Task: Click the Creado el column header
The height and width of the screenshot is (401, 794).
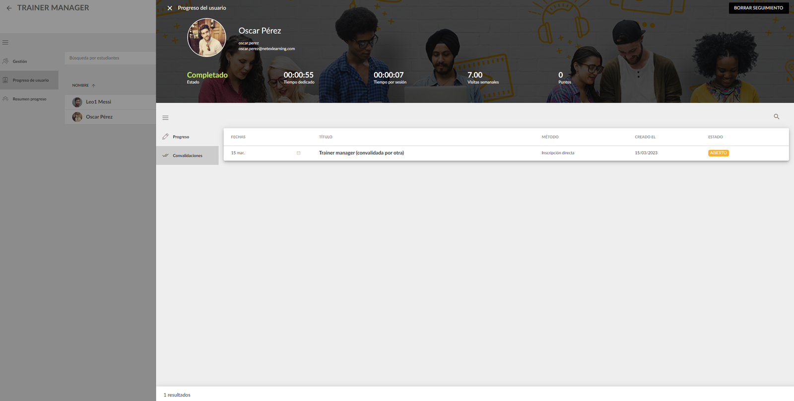Action: [x=645, y=137]
